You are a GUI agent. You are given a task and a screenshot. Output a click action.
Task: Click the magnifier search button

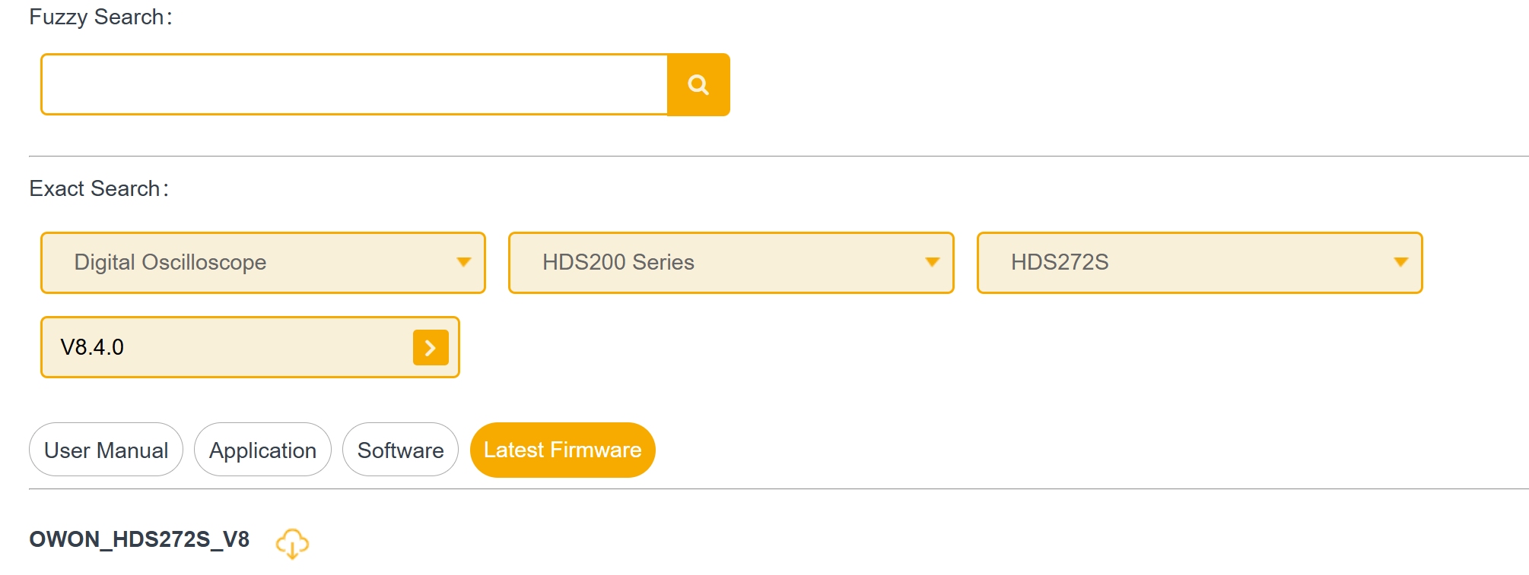698,84
